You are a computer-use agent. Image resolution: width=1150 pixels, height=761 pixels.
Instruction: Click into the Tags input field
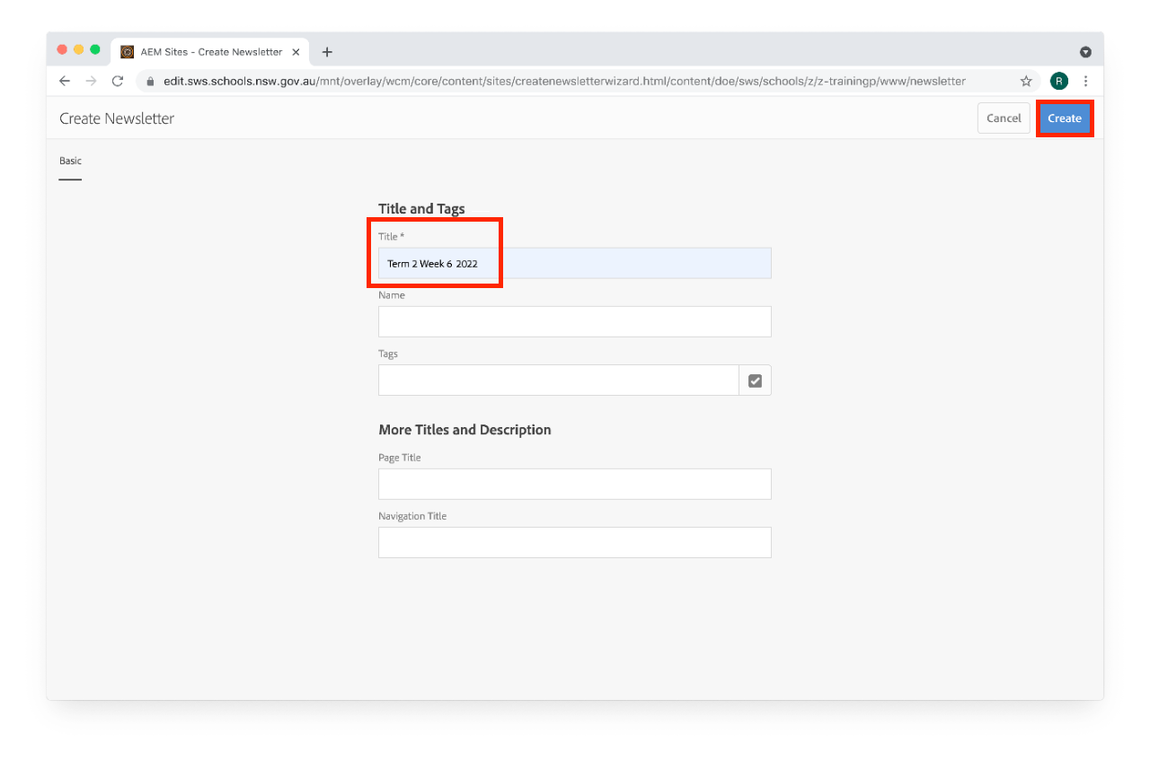point(559,380)
